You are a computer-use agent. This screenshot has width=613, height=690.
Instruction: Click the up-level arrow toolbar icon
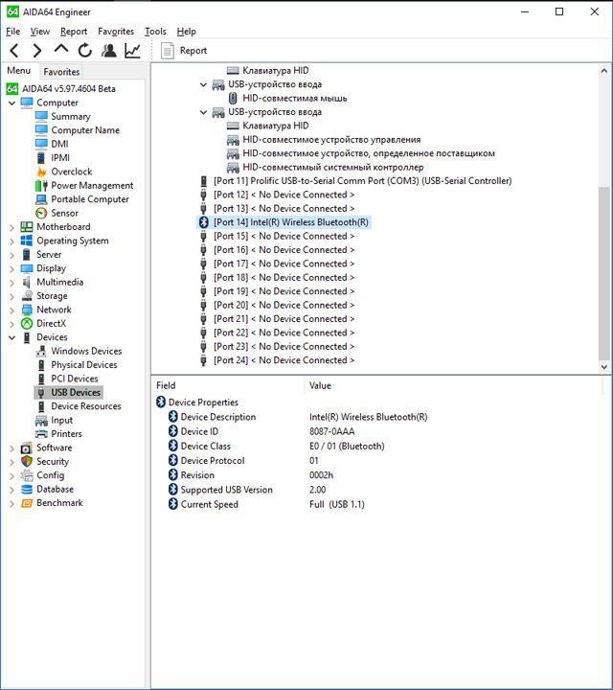coord(61,49)
